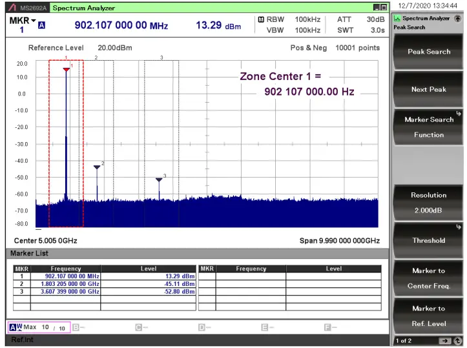467x348 pixels.
Task: Click the red marker 1 triangle on trace
Action: click(x=66, y=70)
